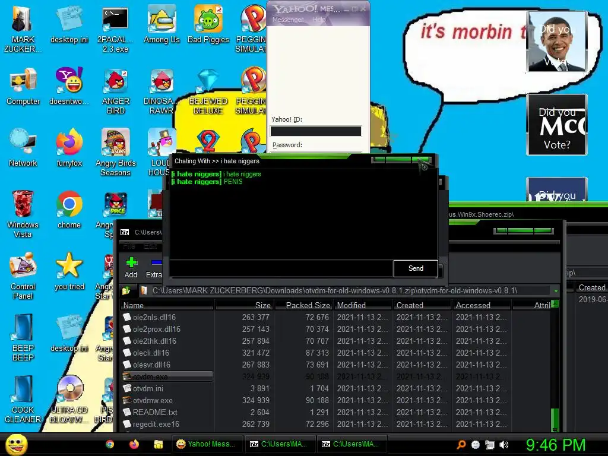Switch to Yahoo! Mess... taskbar button
Image resolution: width=608 pixels, height=456 pixels.
coord(207,444)
